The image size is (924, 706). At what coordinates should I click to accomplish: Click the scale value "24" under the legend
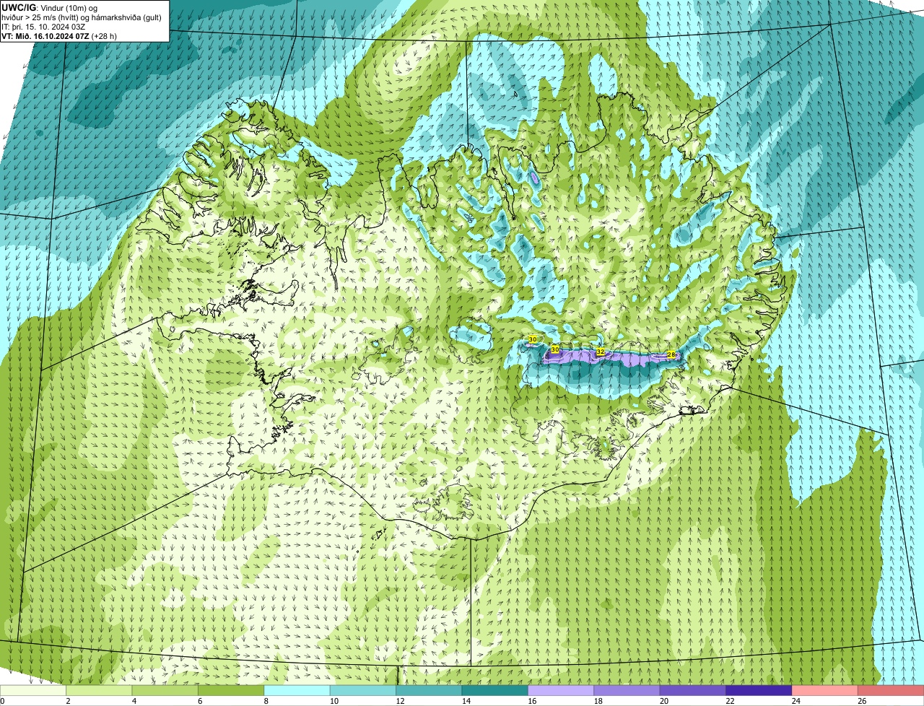click(x=796, y=701)
